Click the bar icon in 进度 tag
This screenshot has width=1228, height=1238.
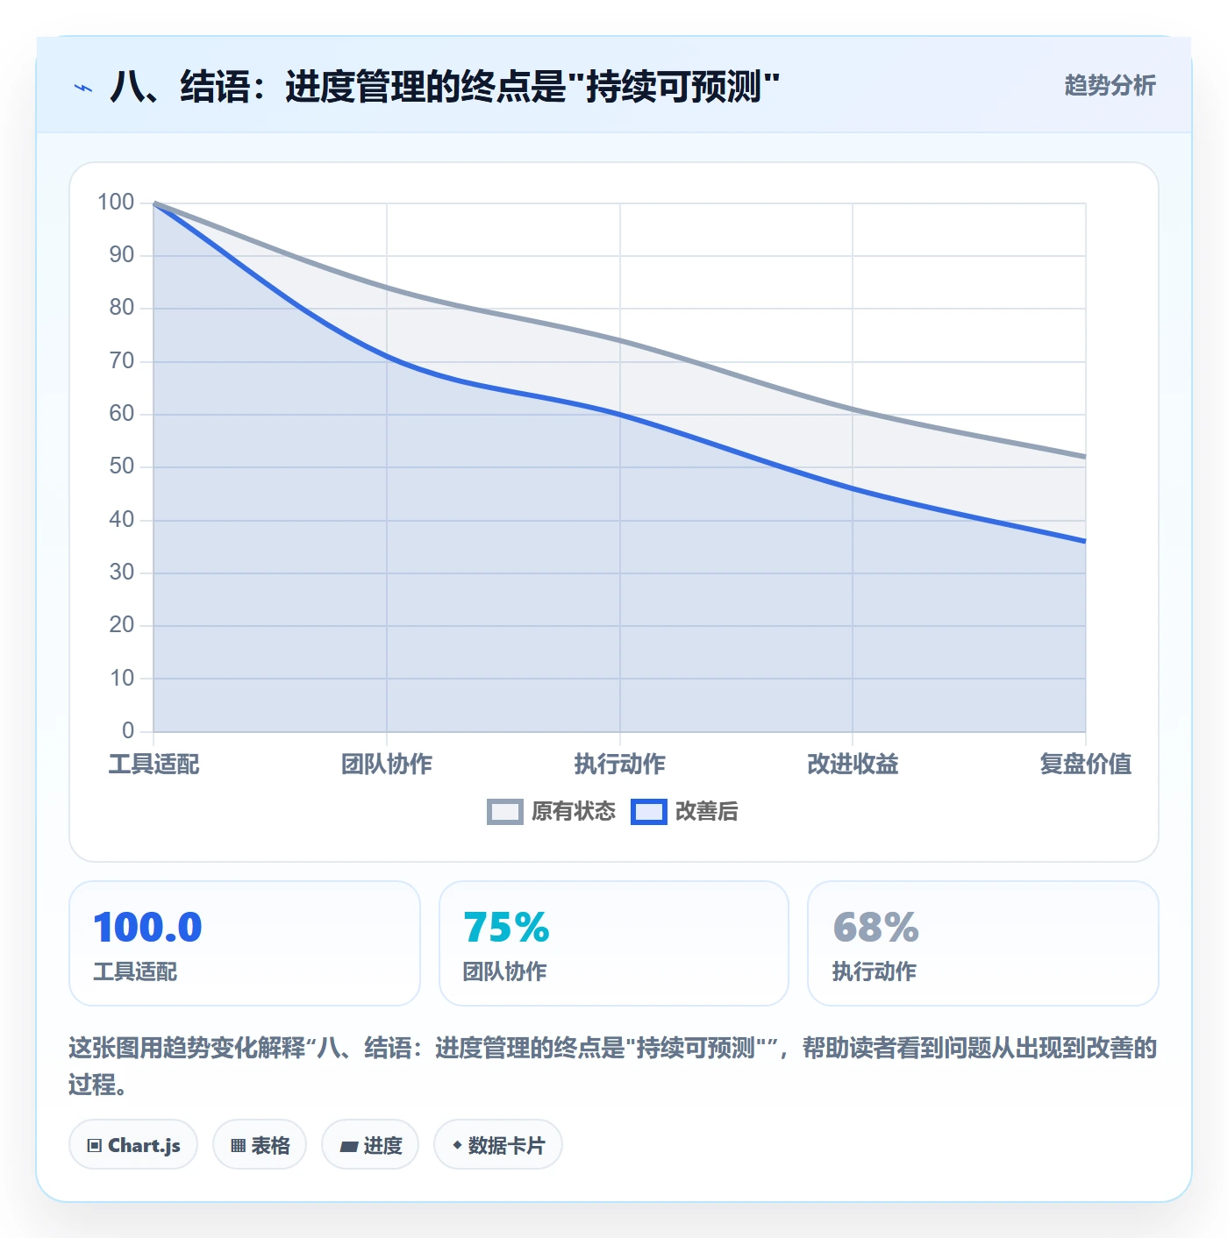[348, 1147]
